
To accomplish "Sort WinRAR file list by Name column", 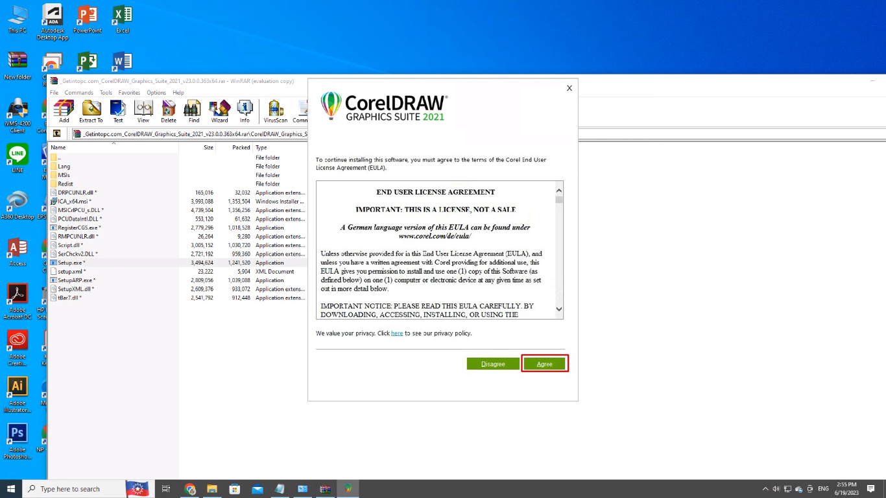I will coord(114,147).
